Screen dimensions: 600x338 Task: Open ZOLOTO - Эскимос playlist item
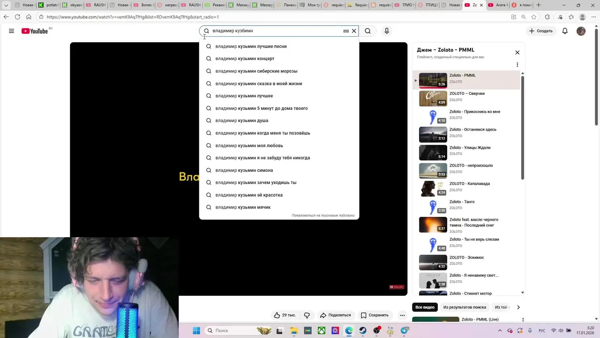coord(466,262)
